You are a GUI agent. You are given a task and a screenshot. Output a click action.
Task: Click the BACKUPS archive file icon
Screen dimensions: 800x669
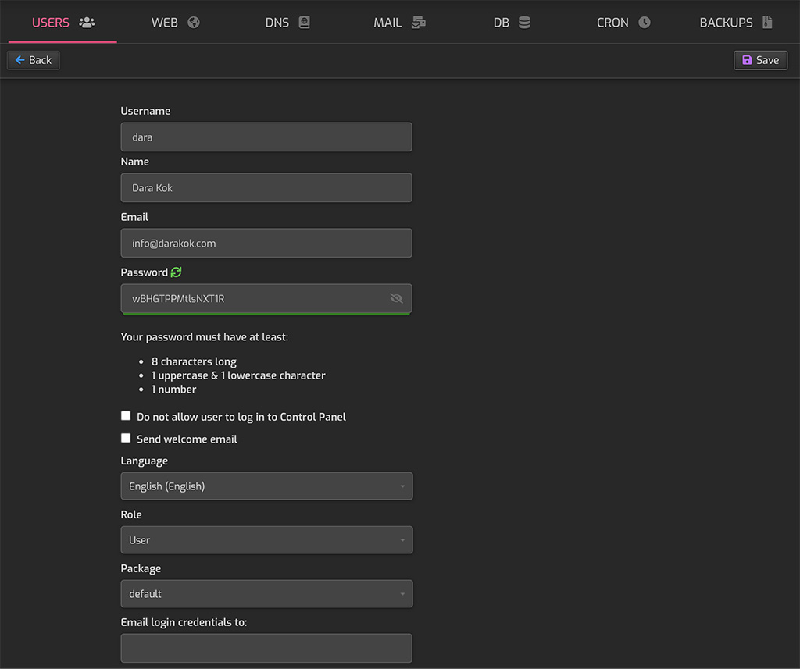[767, 23]
